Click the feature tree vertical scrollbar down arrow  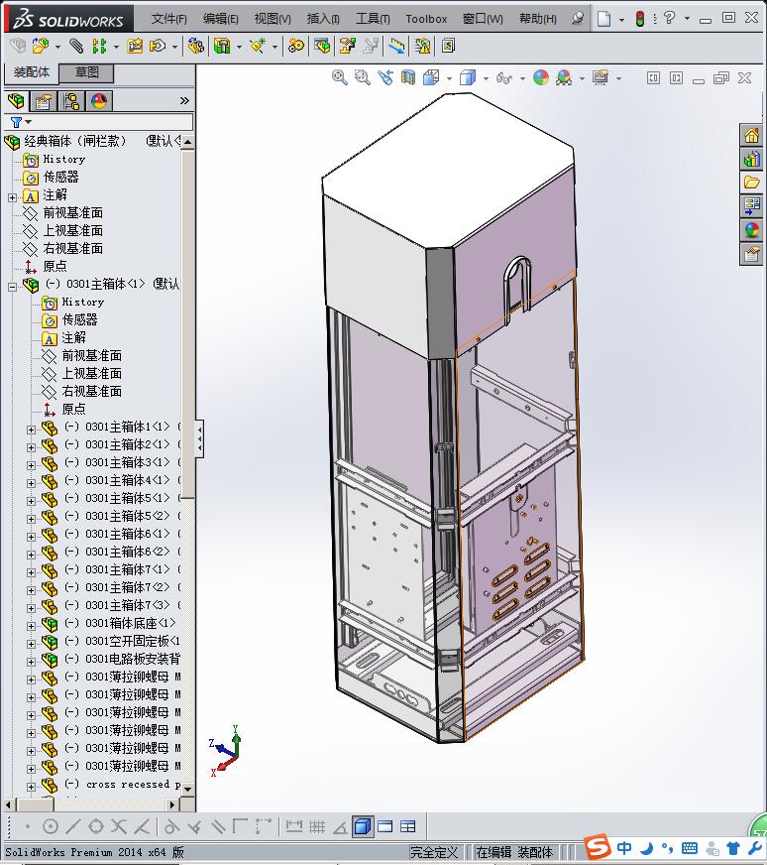188,789
